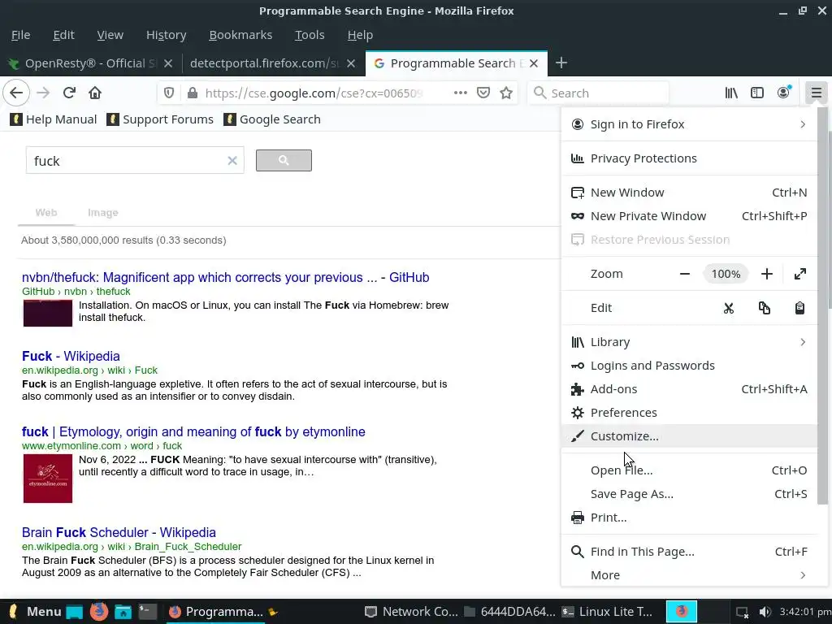Bookmark this page with the star
Screen dimensions: 832x624
click(506, 93)
